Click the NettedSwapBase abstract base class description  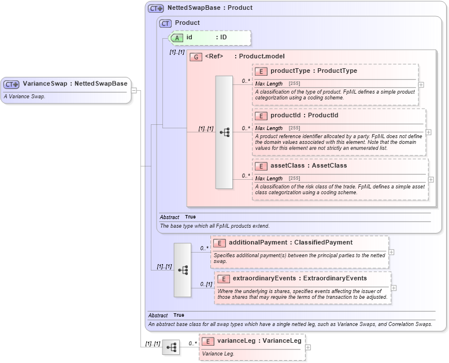click(x=290, y=324)
